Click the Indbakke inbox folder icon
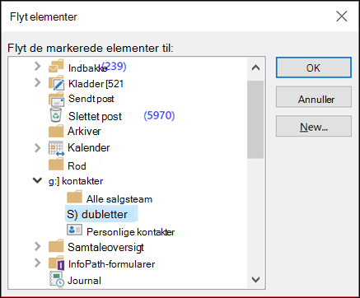 click(x=56, y=67)
